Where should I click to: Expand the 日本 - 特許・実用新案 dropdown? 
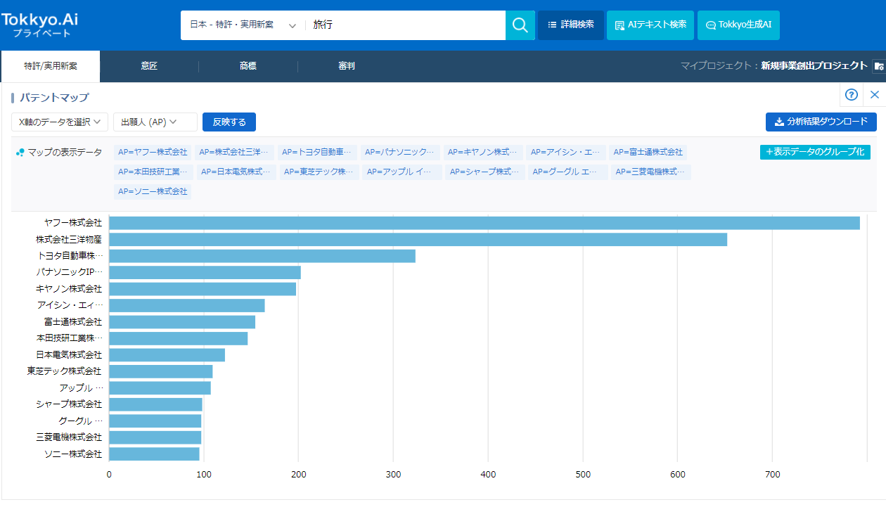point(243,25)
